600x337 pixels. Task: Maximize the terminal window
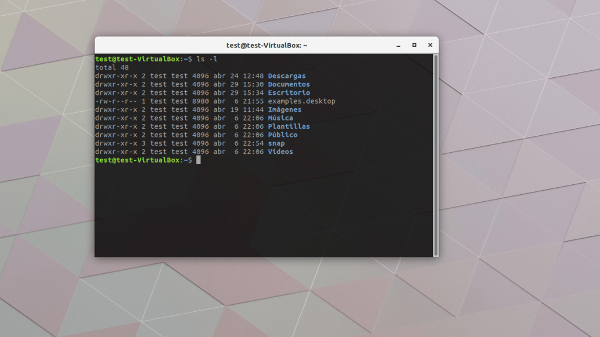click(x=414, y=45)
